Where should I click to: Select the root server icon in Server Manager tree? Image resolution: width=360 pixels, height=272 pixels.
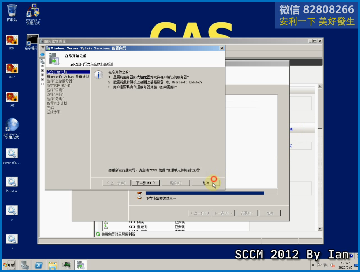42,61
